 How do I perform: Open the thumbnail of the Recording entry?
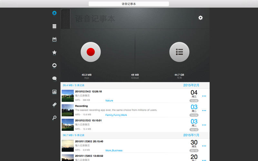pos(68,110)
